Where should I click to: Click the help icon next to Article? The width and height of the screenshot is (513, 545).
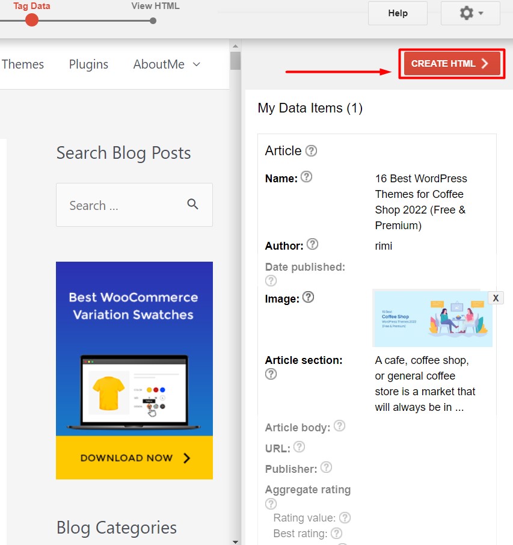[x=311, y=151]
